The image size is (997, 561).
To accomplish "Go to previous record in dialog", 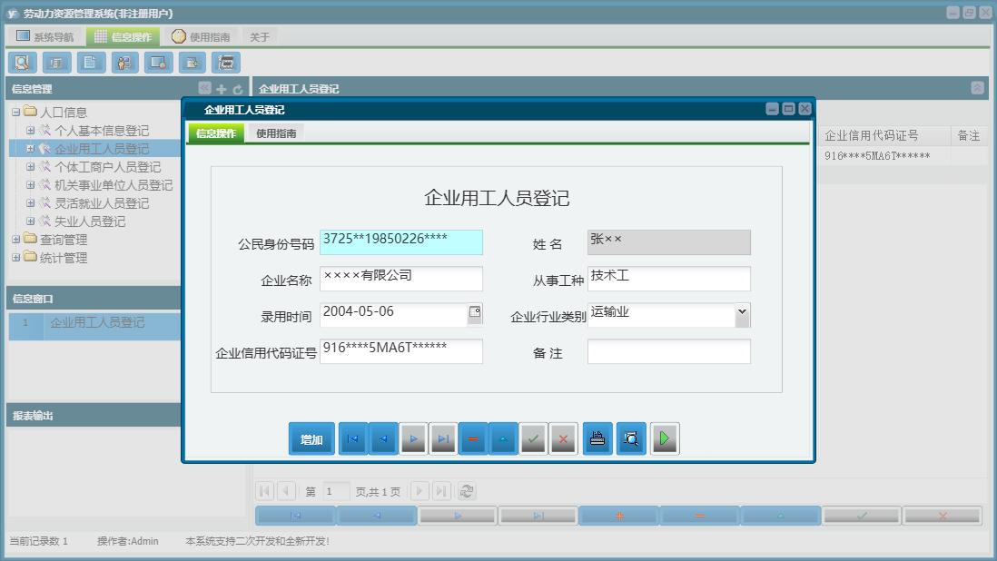I will pos(383,438).
